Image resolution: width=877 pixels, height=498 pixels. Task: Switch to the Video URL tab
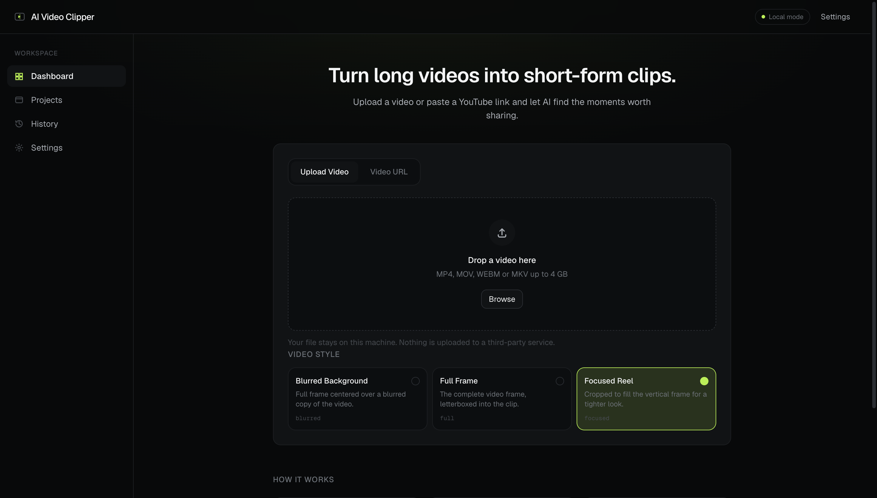point(389,172)
